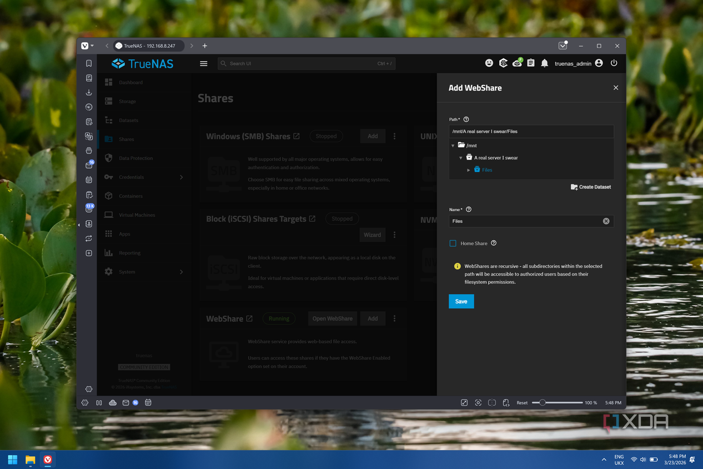
Task: Enable the Home Share checkbox
Action: [453, 243]
